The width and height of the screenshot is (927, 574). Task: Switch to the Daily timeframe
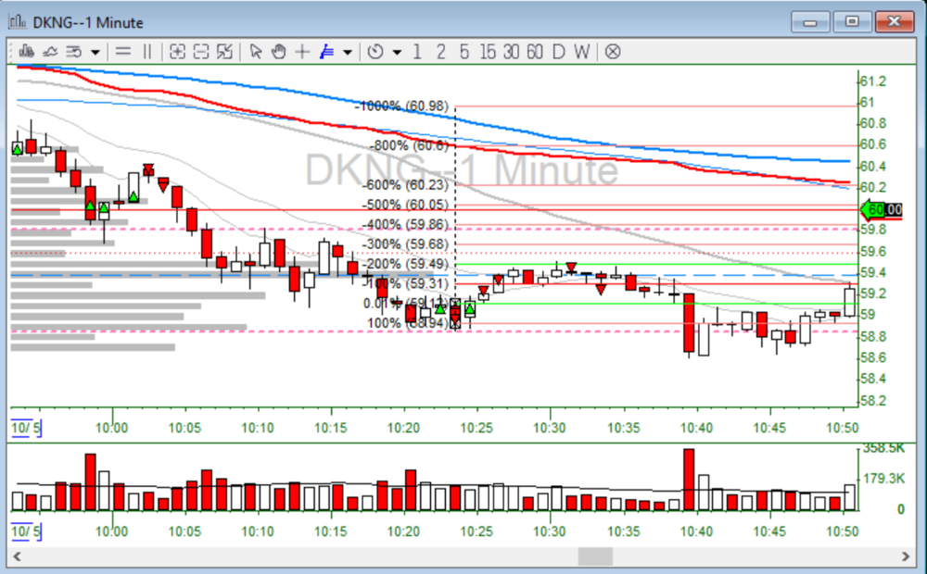[557, 52]
